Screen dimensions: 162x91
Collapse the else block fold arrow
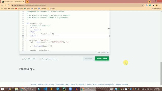pos(26,32)
